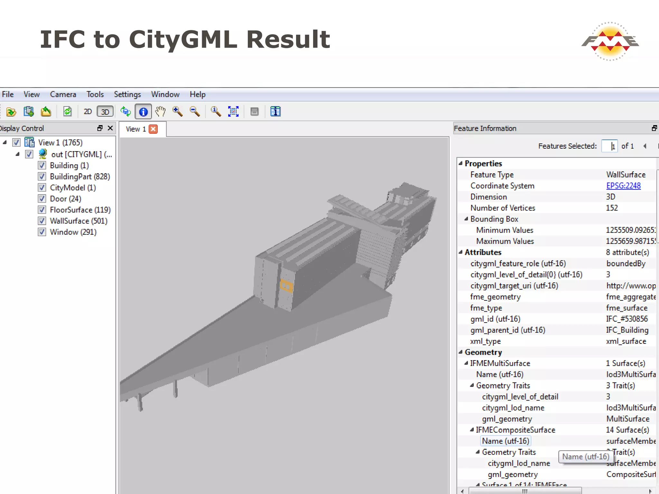659x494 pixels.
Task: Open the View menu
Action: pyautogui.click(x=32, y=94)
